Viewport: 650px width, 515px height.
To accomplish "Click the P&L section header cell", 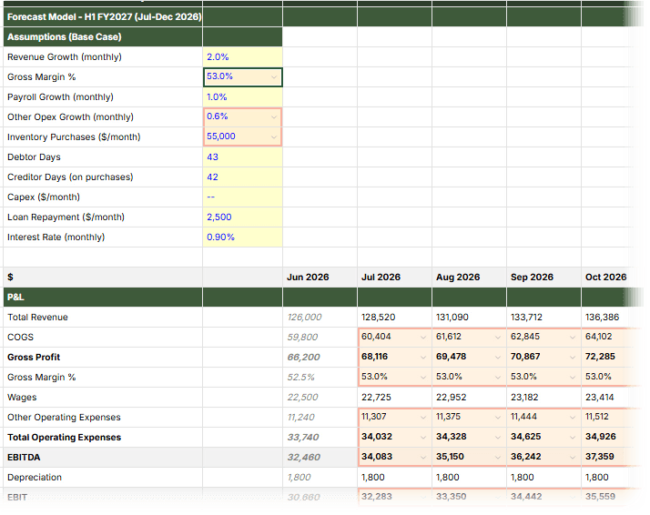I will click(x=103, y=297).
